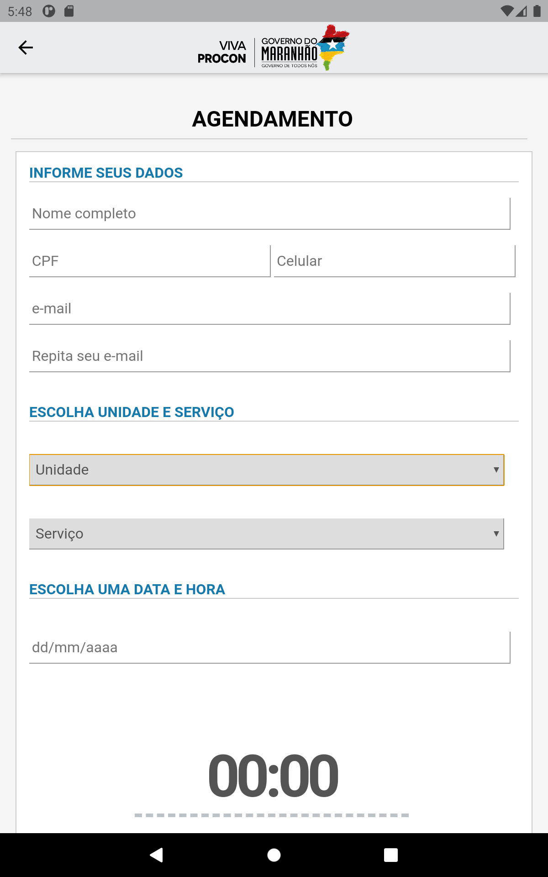The image size is (548, 877).
Task: Click the 00:00 time display
Action: [x=274, y=777]
